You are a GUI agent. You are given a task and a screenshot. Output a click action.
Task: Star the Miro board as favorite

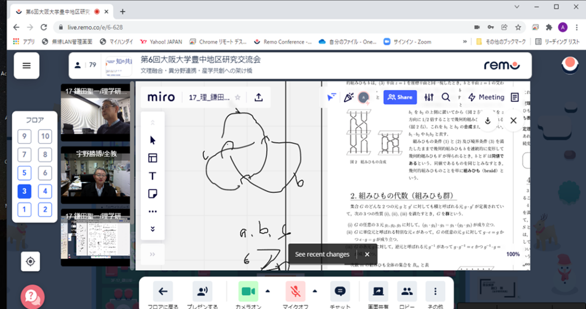pos(238,97)
